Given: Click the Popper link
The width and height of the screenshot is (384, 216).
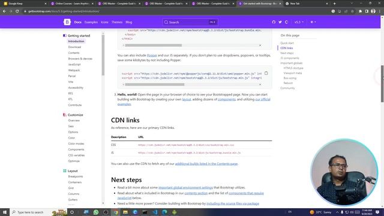Looking at the screenshot, I should (x=152, y=55).
